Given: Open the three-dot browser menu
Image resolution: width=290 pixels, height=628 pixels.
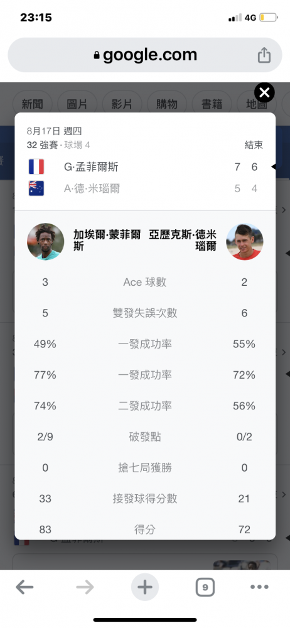Looking at the screenshot, I should (x=260, y=588).
